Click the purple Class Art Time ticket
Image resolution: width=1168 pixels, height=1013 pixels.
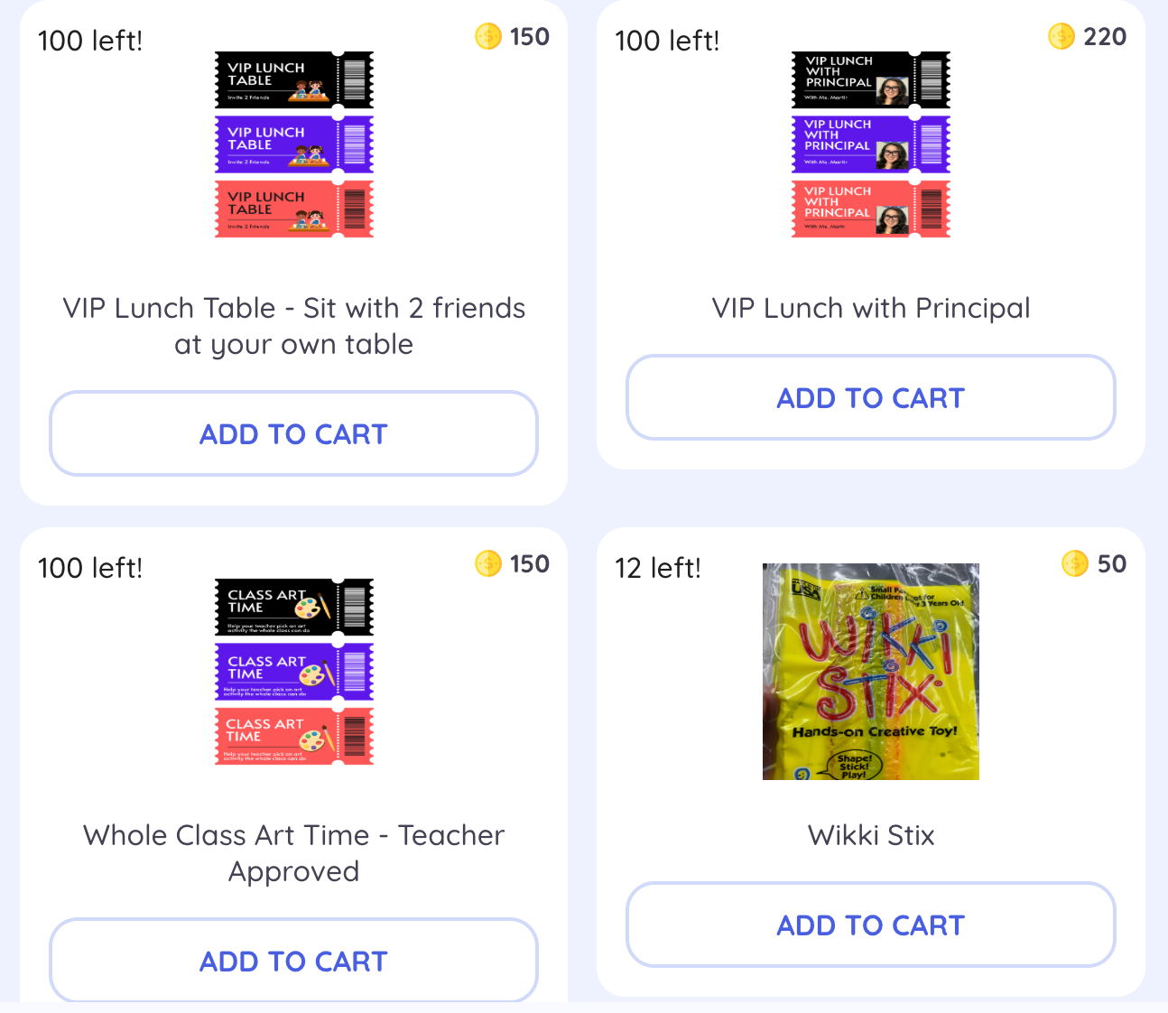pyautogui.click(x=293, y=672)
